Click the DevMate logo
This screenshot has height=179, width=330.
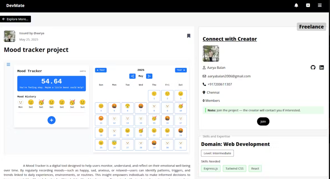pos(15,5)
